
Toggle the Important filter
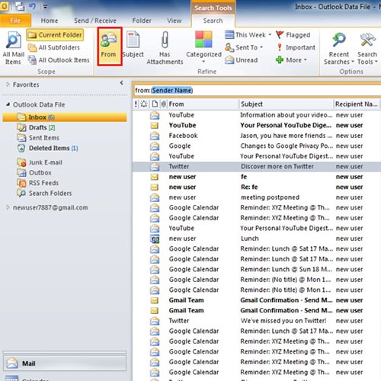[296, 47]
